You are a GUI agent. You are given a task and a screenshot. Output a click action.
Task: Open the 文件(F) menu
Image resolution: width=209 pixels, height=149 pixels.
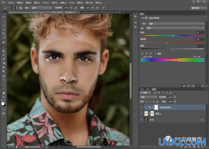point(11,3)
